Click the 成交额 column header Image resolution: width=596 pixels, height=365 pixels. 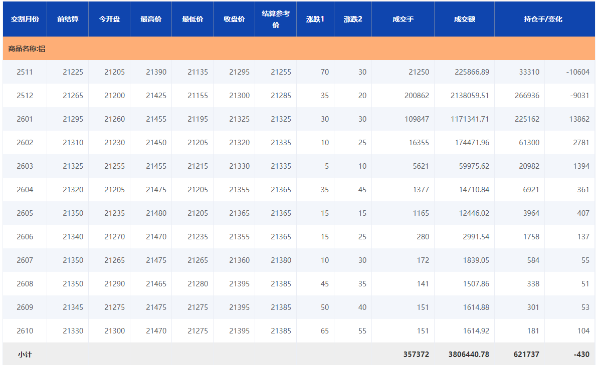pos(464,19)
